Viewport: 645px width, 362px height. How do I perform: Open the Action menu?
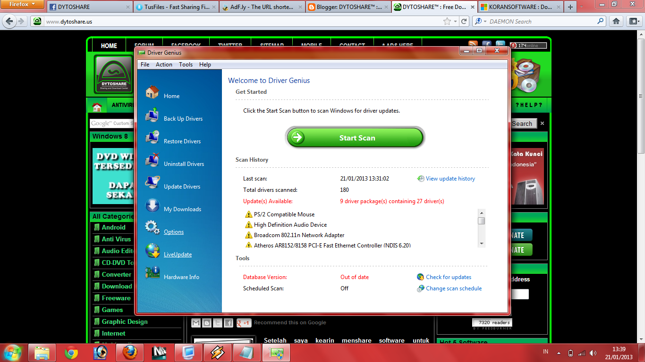pos(164,65)
